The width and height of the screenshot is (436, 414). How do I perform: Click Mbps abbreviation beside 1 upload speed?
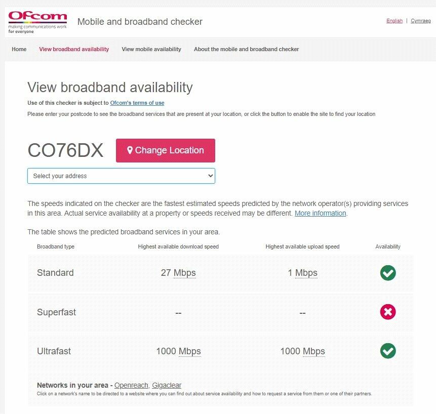coord(306,273)
